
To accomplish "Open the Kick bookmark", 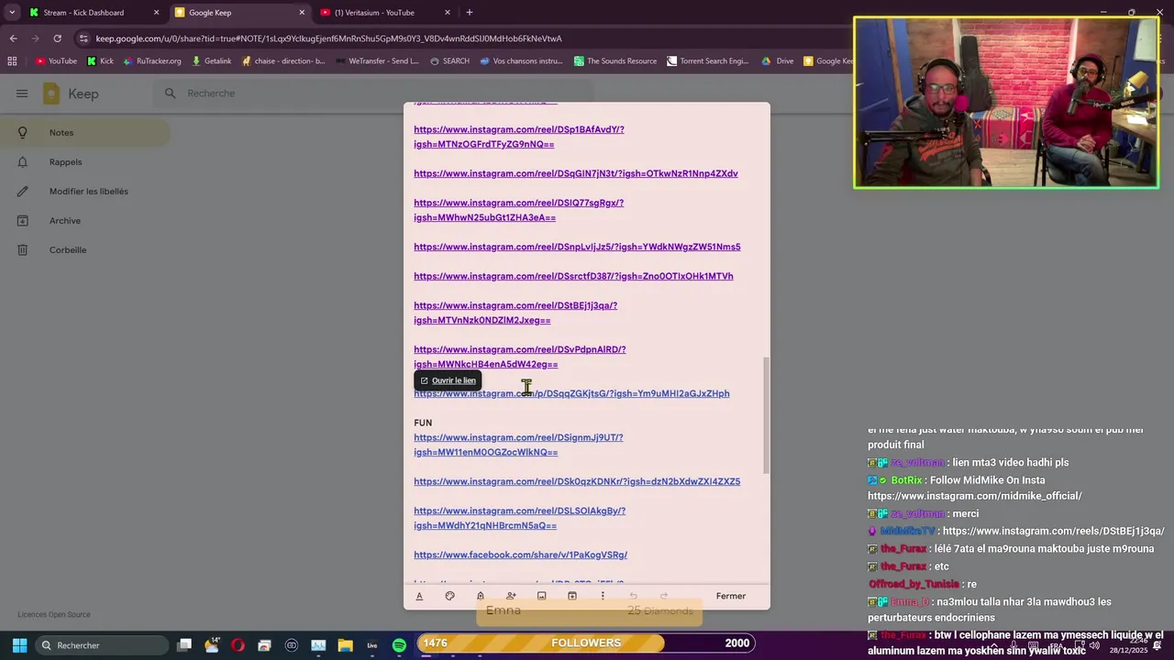I will [100, 61].
